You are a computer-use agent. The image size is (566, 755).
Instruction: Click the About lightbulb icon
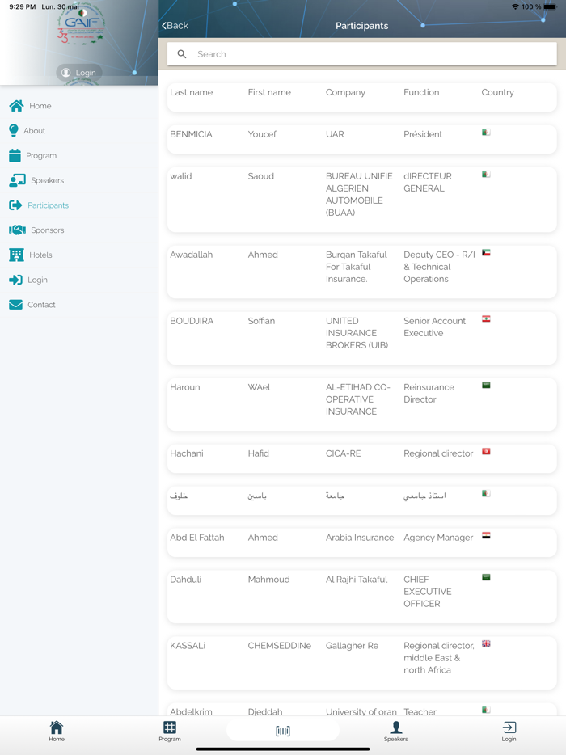point(14,130)
